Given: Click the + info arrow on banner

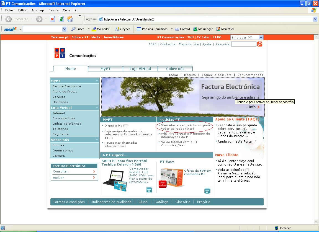Looking at the screenshot, I should (258, 107).
